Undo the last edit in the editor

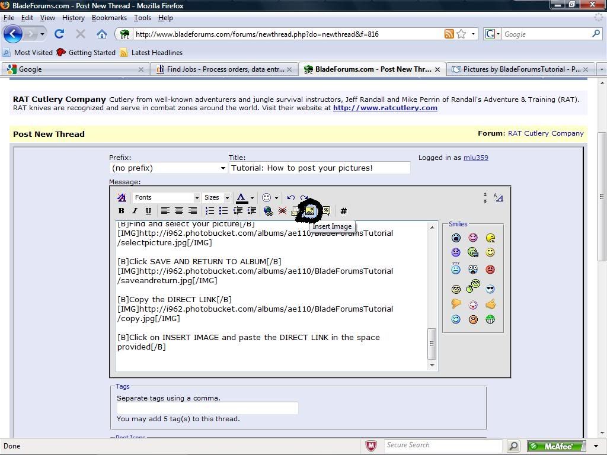tap(290, 197)
